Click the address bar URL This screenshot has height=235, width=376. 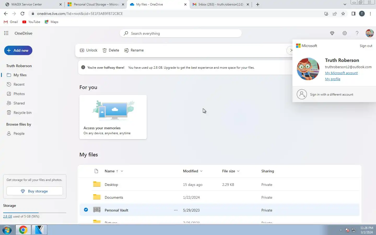point(80,14)
